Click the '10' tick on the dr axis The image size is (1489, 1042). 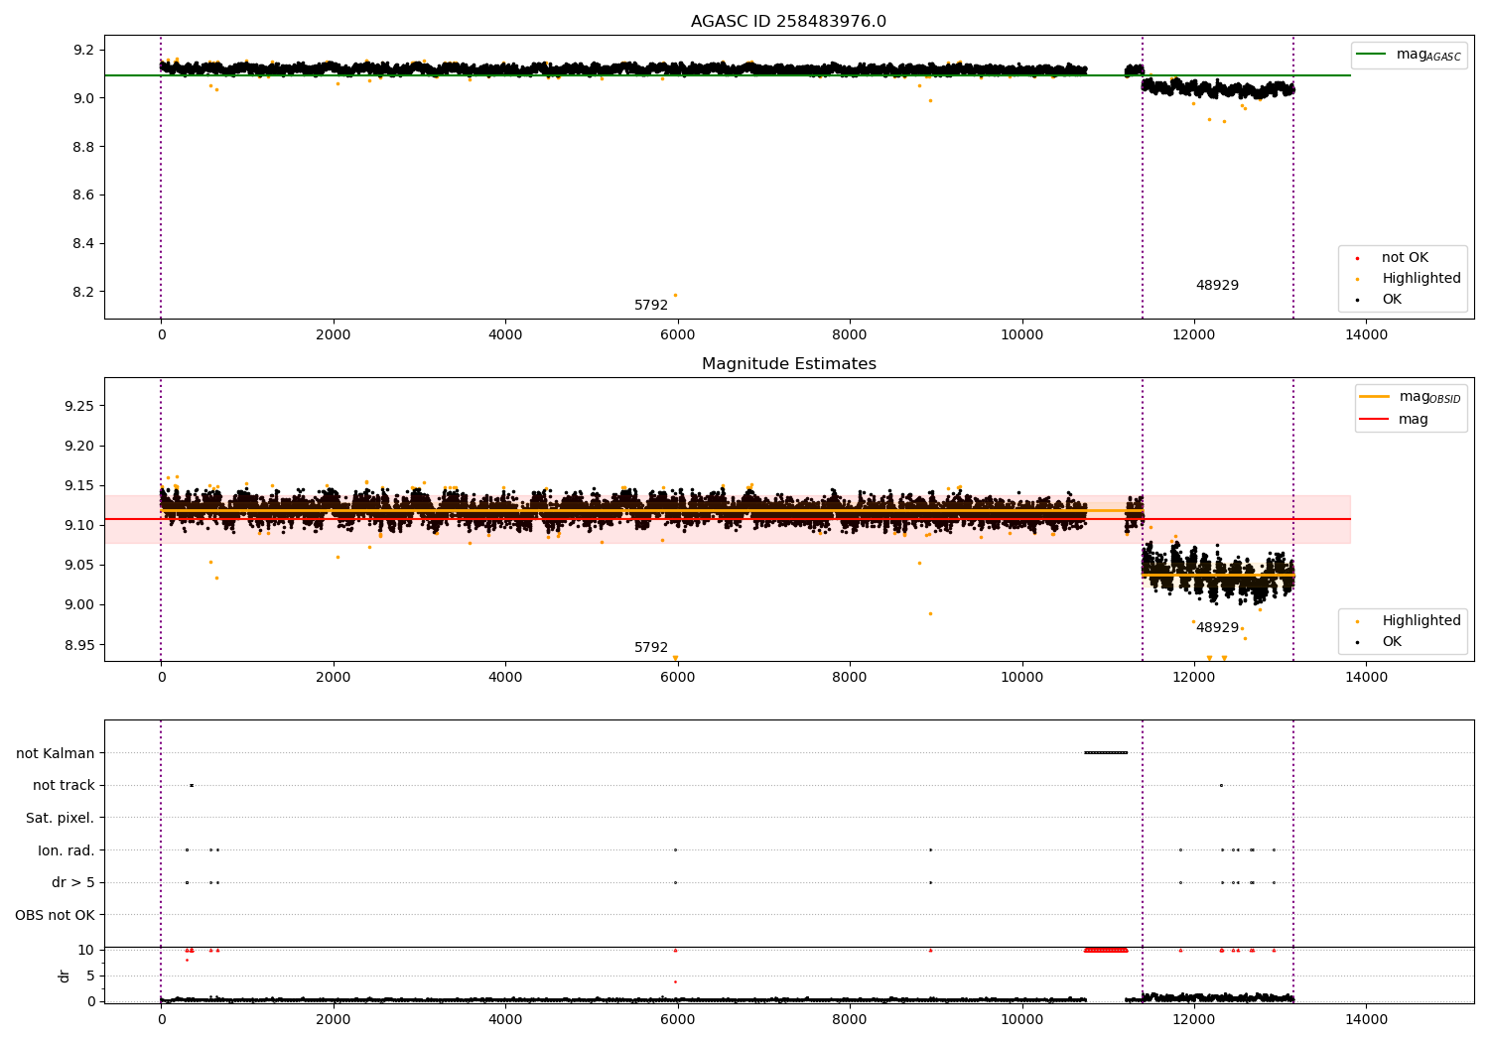(x=86, y=951)
